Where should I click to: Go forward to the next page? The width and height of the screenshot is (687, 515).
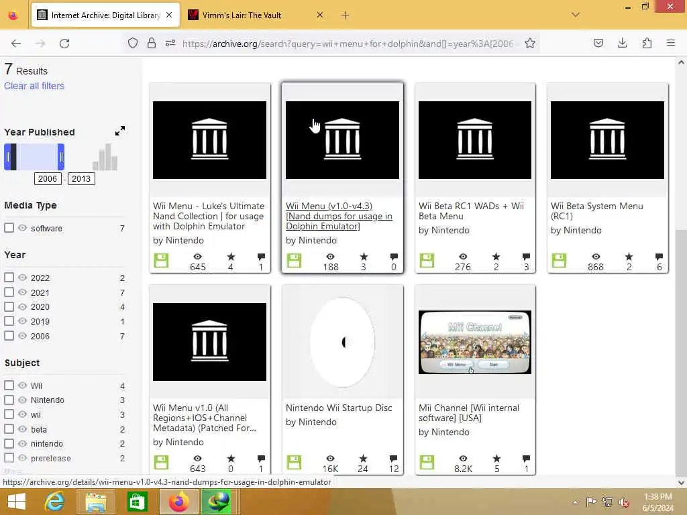point(40,44)
